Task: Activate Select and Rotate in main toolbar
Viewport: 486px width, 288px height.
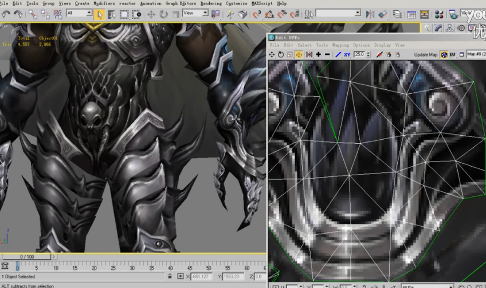Action: point(163,14)
